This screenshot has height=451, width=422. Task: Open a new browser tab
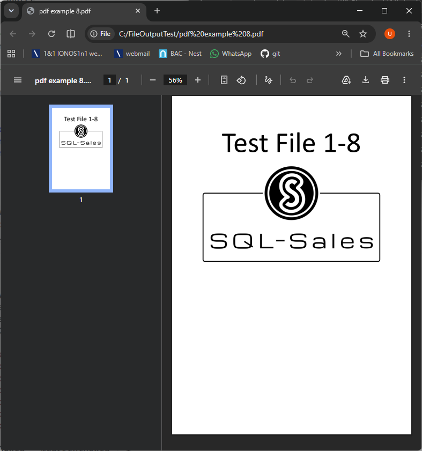click(x=157, y=11)
